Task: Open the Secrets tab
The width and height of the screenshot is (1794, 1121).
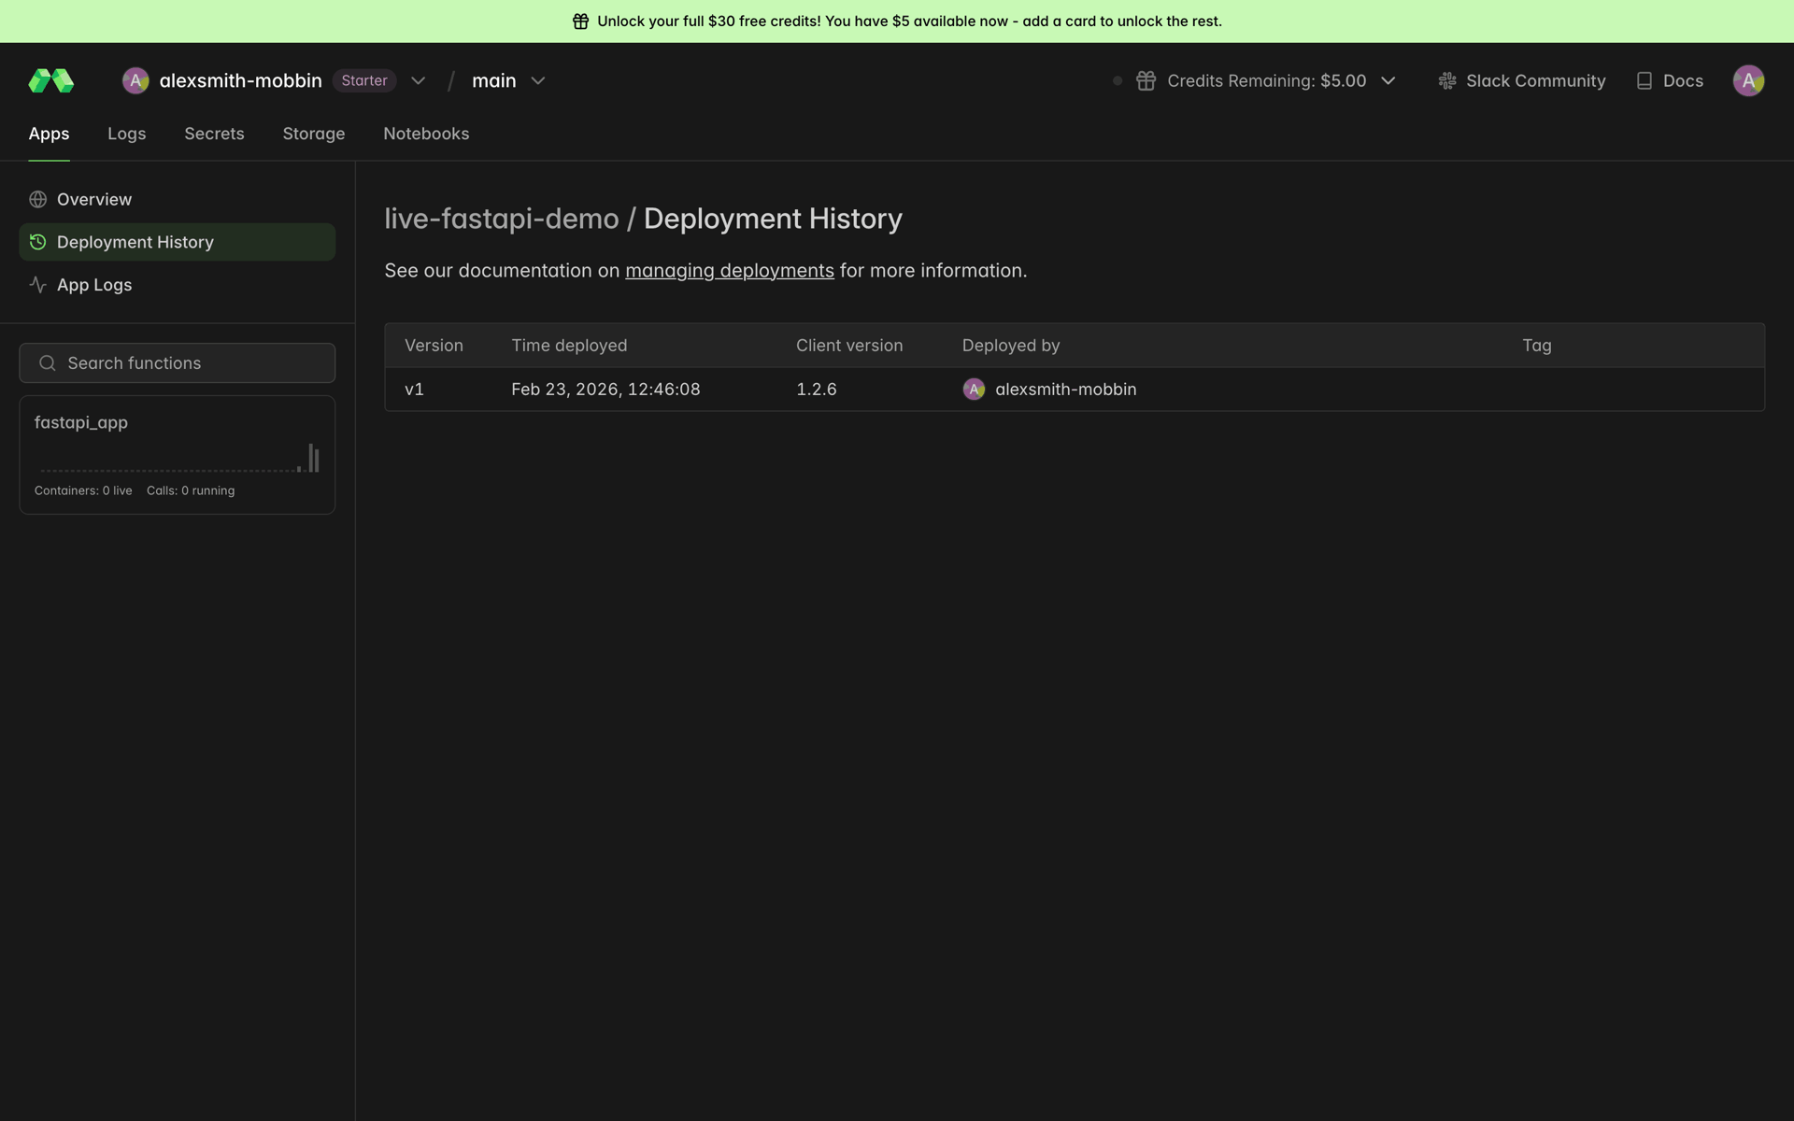Action: [214, 134]
